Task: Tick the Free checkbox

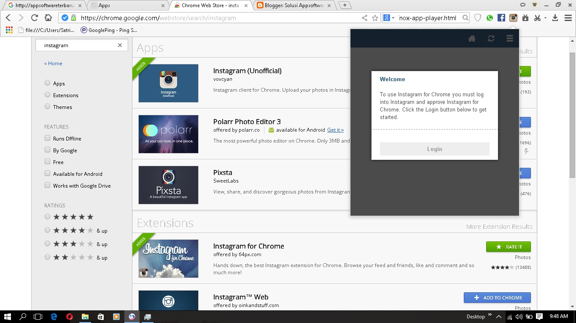Action: (x=48, y=161)
